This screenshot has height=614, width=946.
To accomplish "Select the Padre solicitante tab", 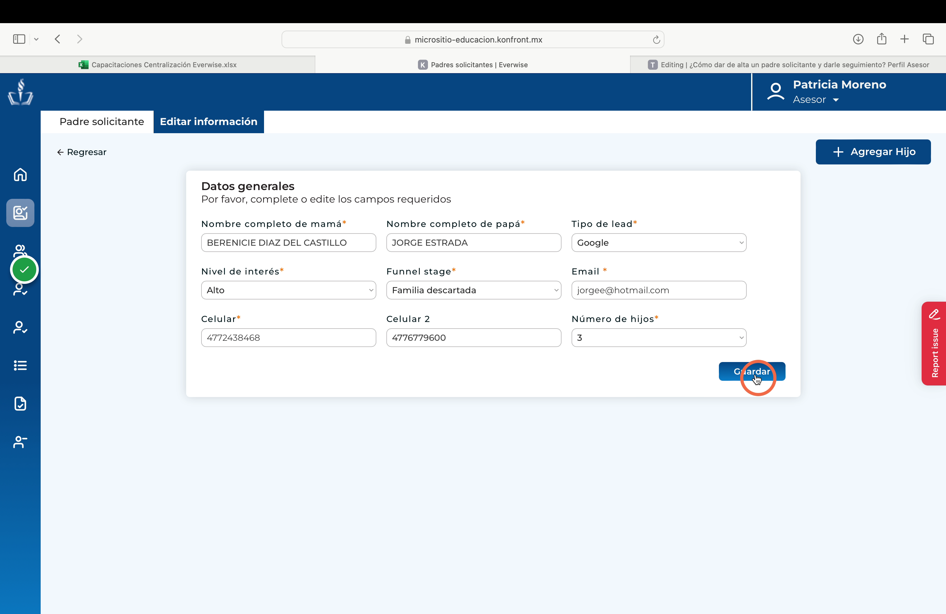I will 102,122.
